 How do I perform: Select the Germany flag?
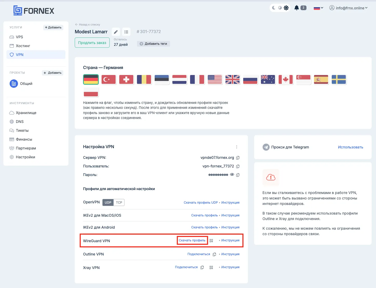tap(91, 79)
